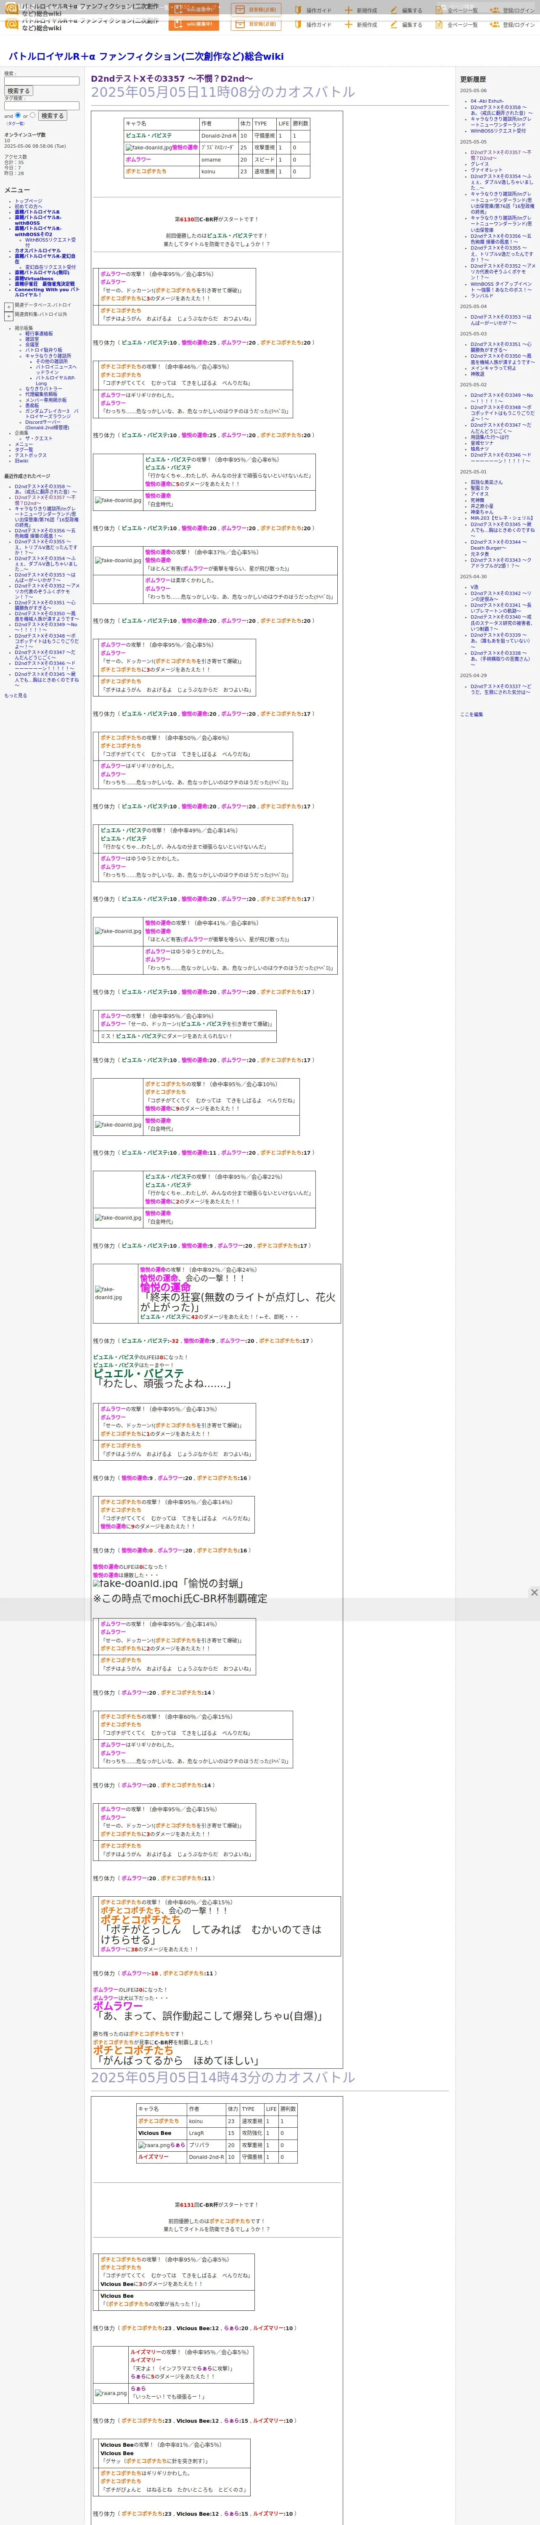The image size is (540, 2525).
Task: Focus the keyword search input field
Action: pos(41,80)
